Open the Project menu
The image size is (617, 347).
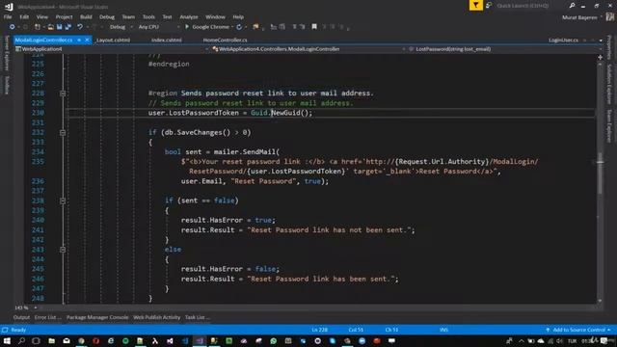tap(65, 17)
